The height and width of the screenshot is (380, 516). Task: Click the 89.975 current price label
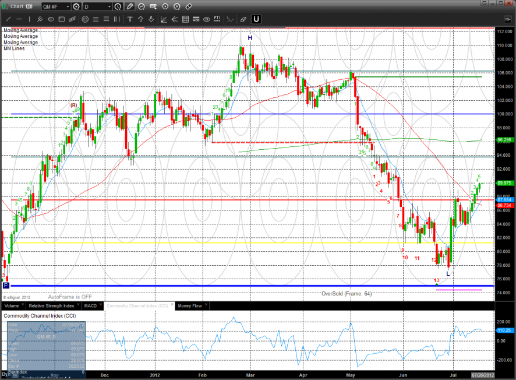(x=504, y=182)
